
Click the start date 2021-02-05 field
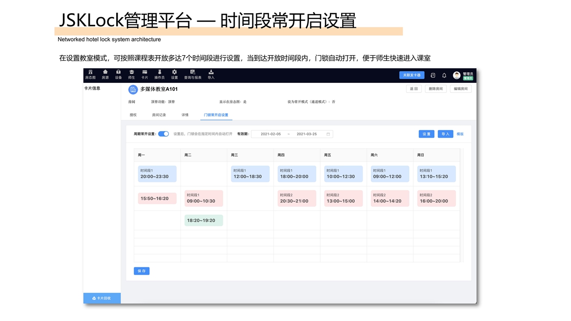[270, 134]
